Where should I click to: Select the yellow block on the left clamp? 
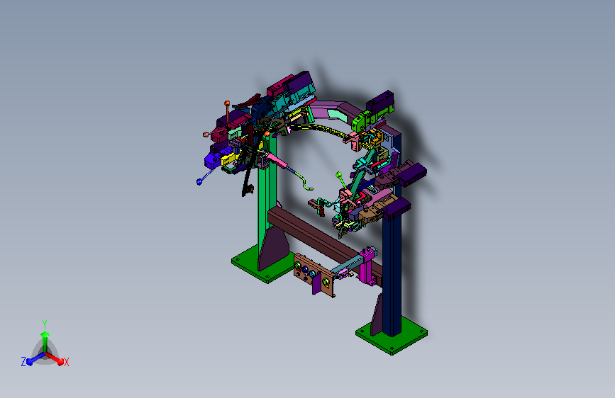tap(228, 159)
